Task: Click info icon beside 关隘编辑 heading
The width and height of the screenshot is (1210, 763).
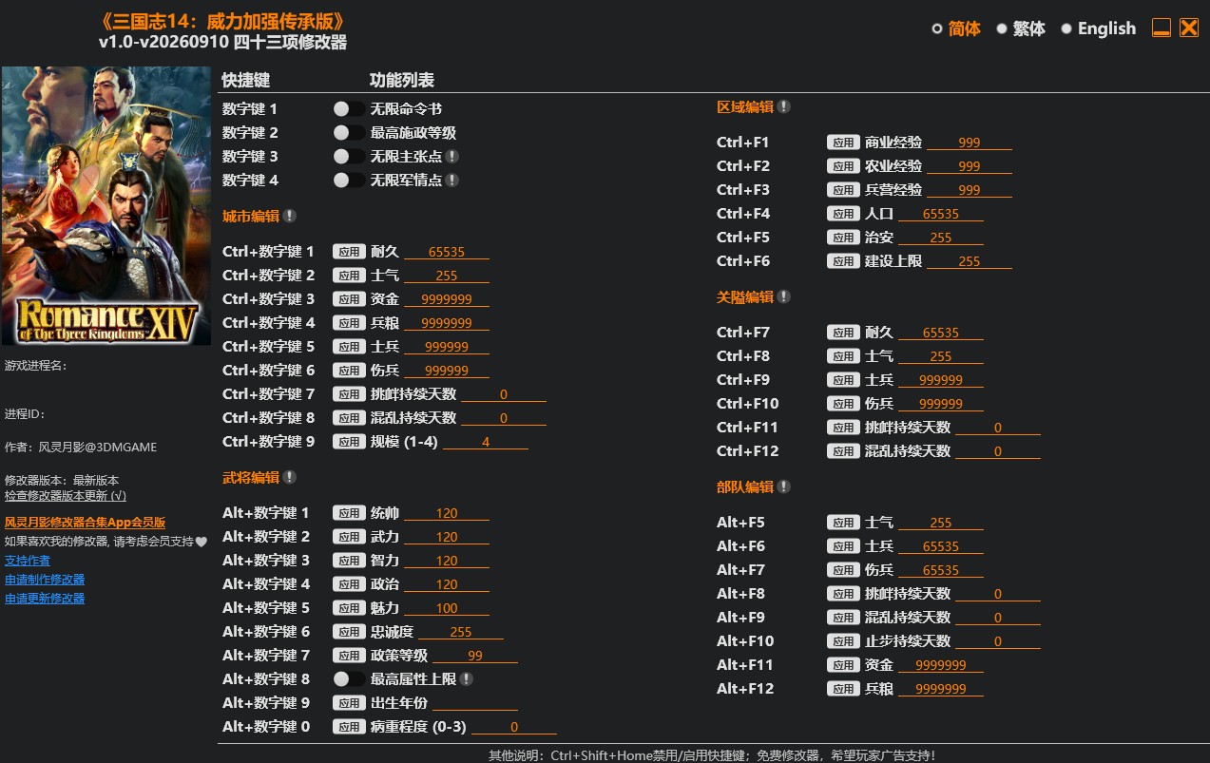Action: (784, 296)
